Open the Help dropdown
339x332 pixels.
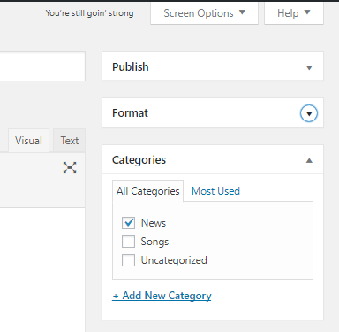click(294, 13)
